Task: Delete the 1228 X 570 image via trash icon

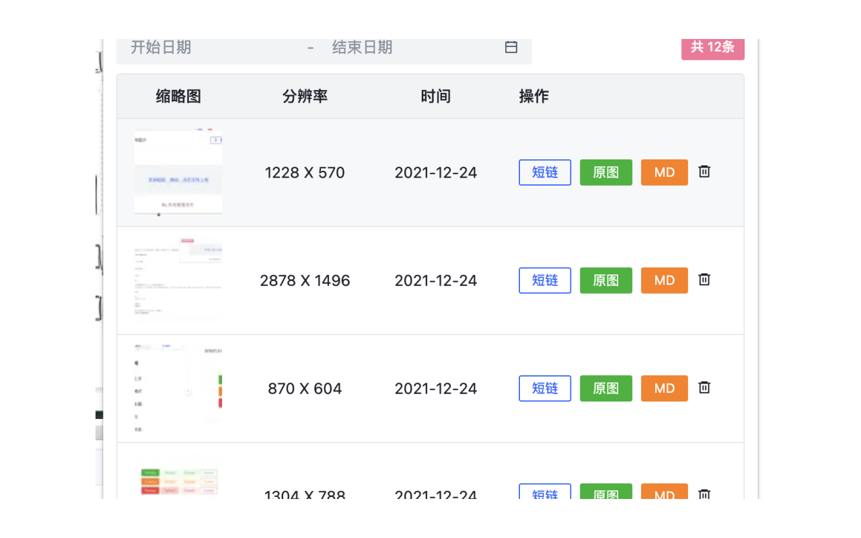Action: (704, 171)
